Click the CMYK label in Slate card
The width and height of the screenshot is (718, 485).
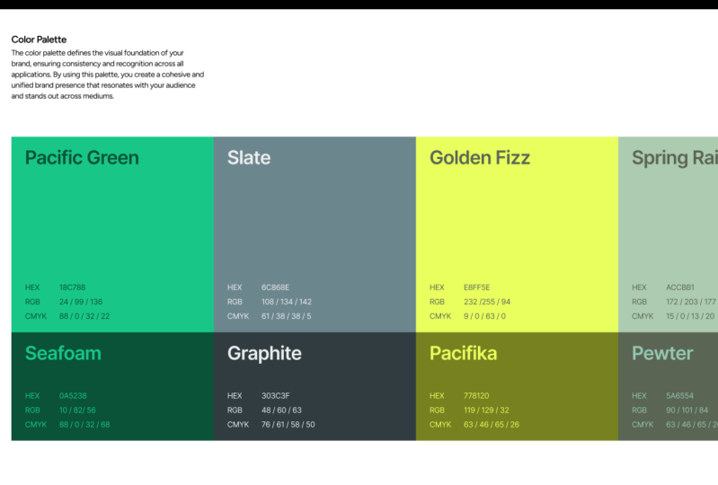pyautogui.click(x=238, y=316)
